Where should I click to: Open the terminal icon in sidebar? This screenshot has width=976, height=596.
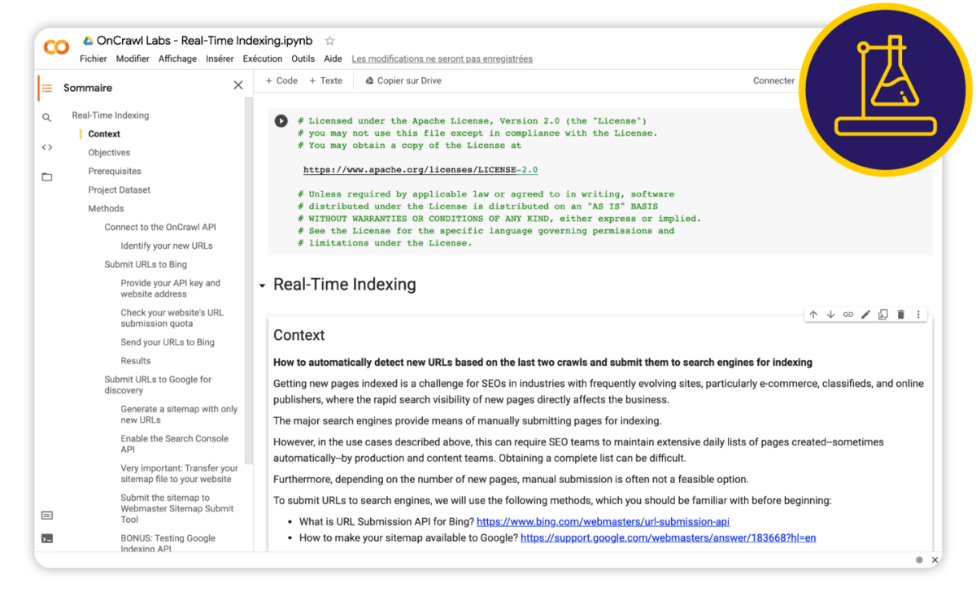point(47,538)
